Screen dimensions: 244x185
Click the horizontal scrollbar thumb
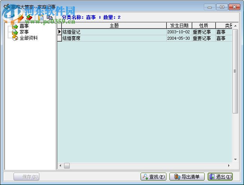[67, 166]
